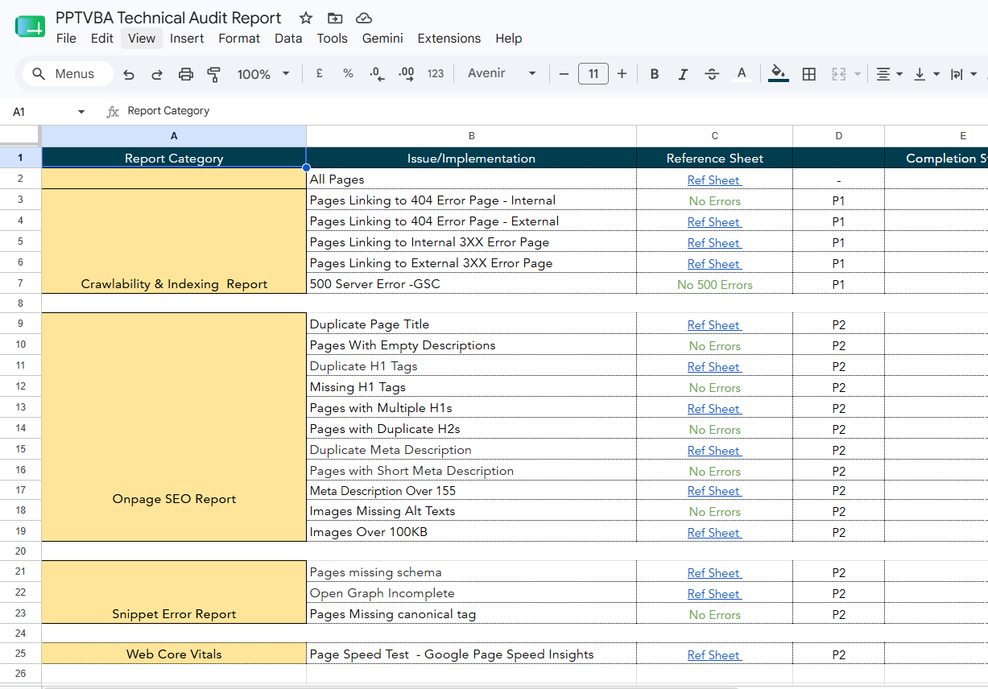Star the PPTVBA Technical Audit Report document

click(306, 18)
